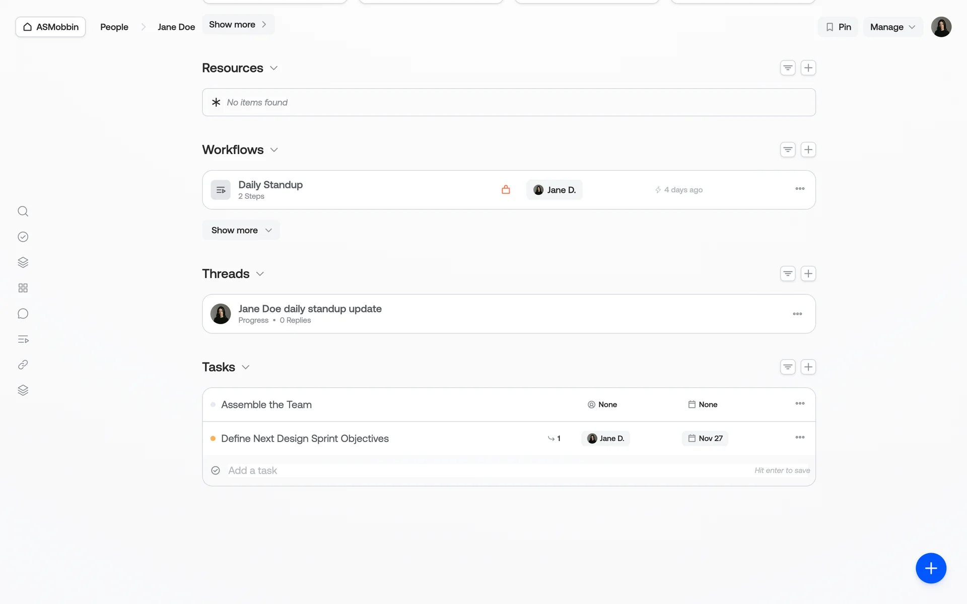The image size is (967, 604).
Task: Go to People in the breadcrumb
Action: click(114, 27)
